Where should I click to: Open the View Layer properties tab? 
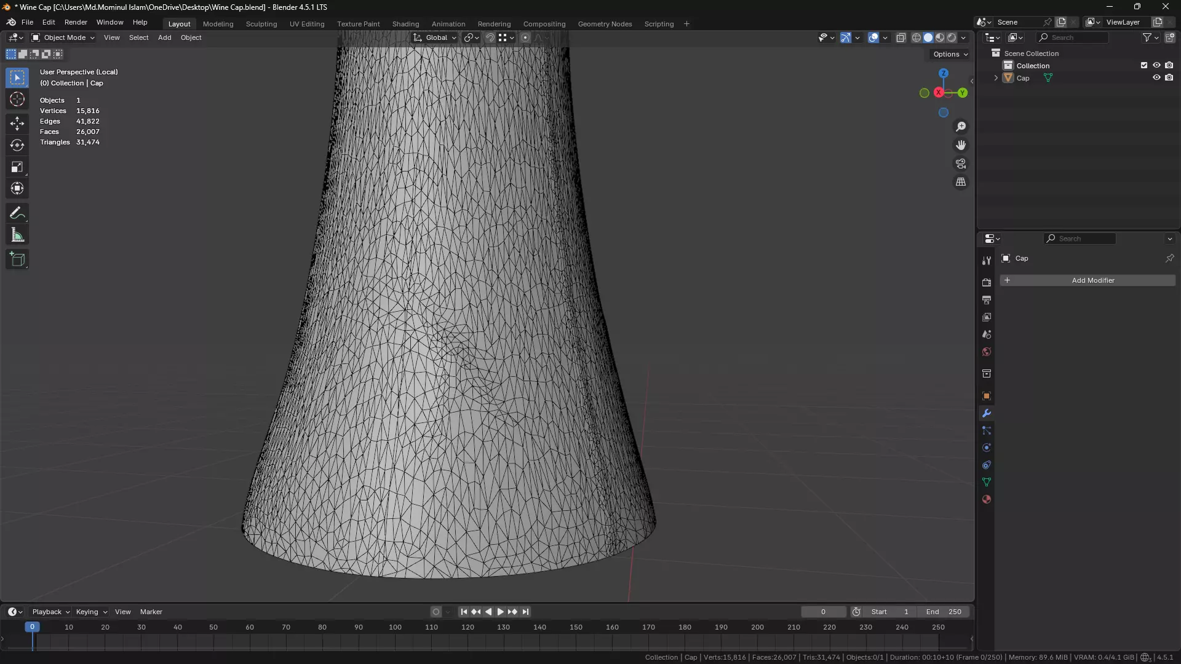point(987,317)
